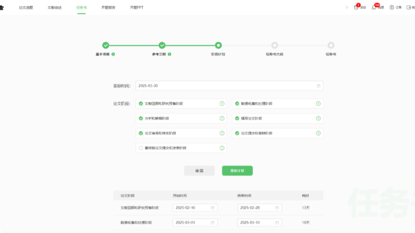Click the 参考文献 completed step circle
Image resolution: width=415 pixels, height=233 pixels.
coord(162,45)
